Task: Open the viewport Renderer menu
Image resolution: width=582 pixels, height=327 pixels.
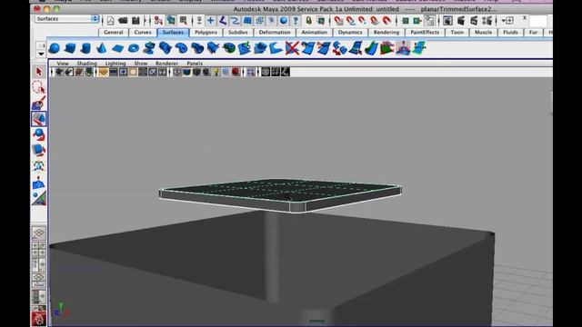Action: (166, 64)
